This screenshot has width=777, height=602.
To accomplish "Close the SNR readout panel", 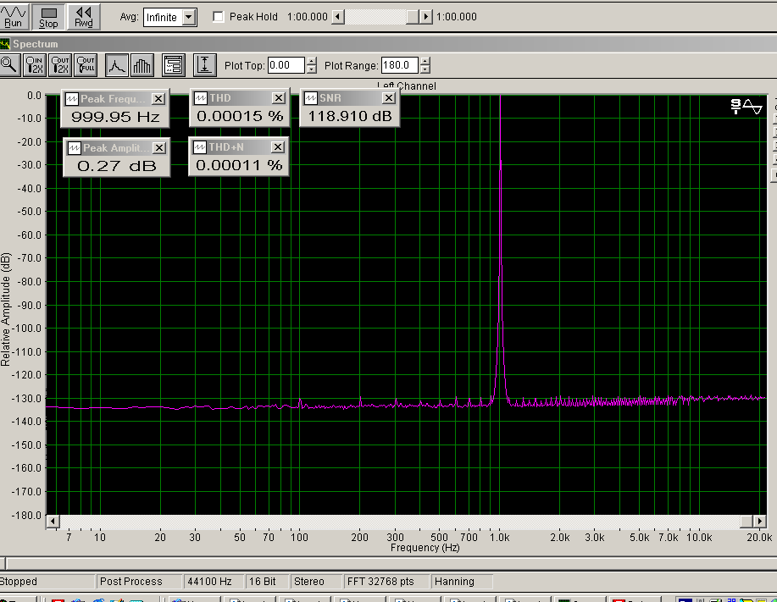I will click(x=387, y=98).
